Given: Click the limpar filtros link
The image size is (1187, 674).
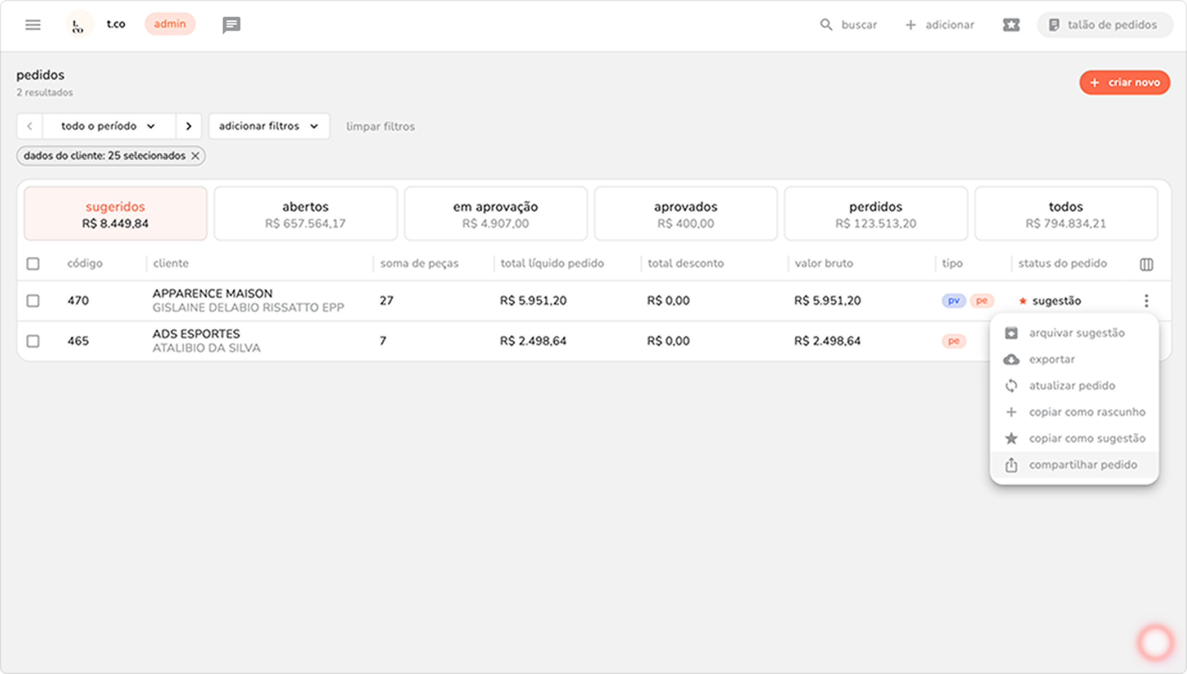Looking at the screenshot, I should point(380,127).
